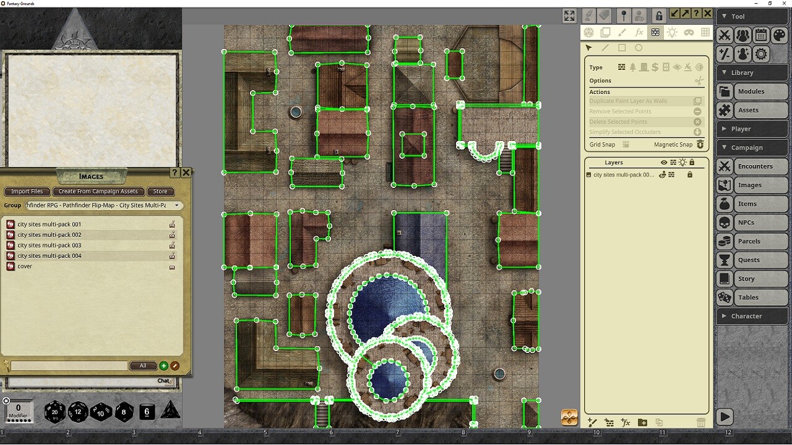Select the circle occluder drawing tool
The width and height of the screenshot is (792, 445).
(x=639, y=48)
